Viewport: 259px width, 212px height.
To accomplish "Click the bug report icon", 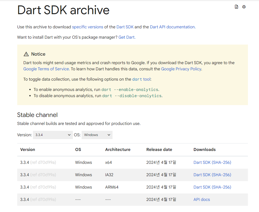I will coord(244,7).
